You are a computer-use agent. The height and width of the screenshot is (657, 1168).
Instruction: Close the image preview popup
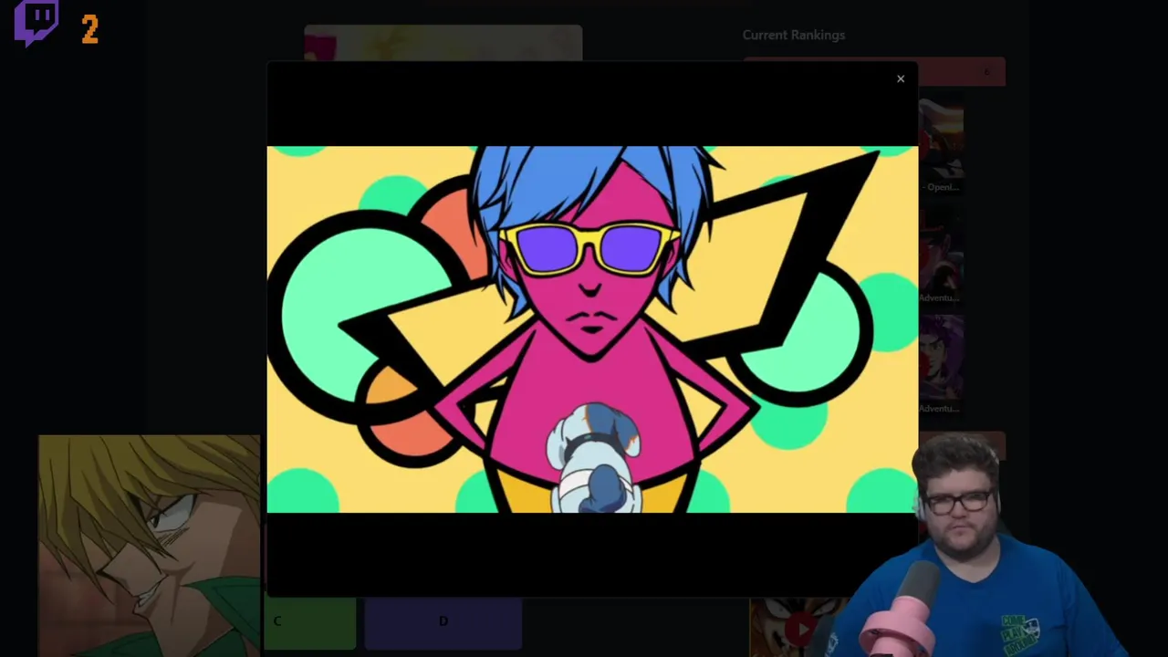901,78
